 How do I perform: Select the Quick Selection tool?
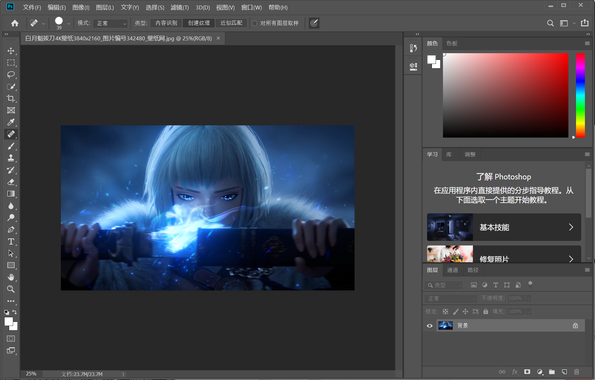pos(11,87)
